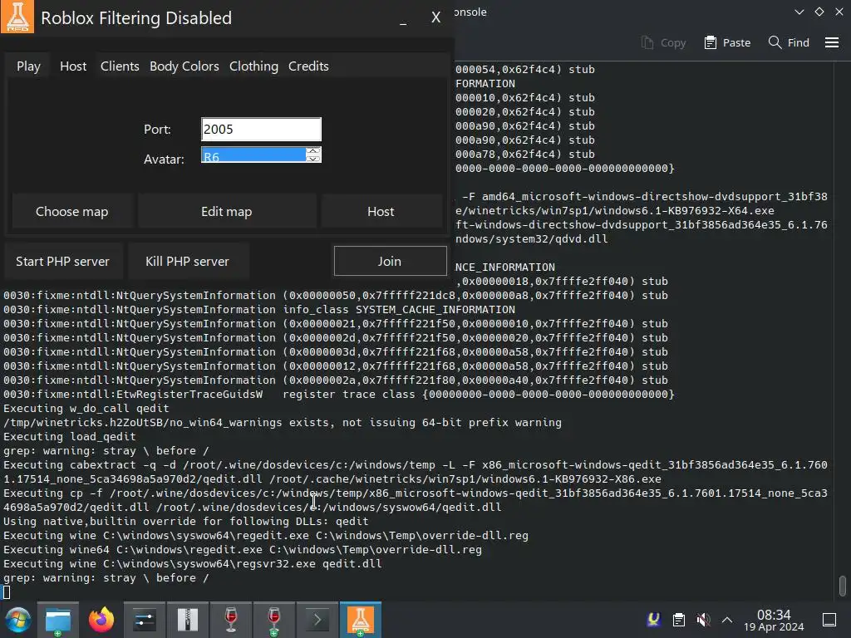This screenshot has height=638, width=851.
Task: Click the muted volume tray icon
Action: coord(703,620)
